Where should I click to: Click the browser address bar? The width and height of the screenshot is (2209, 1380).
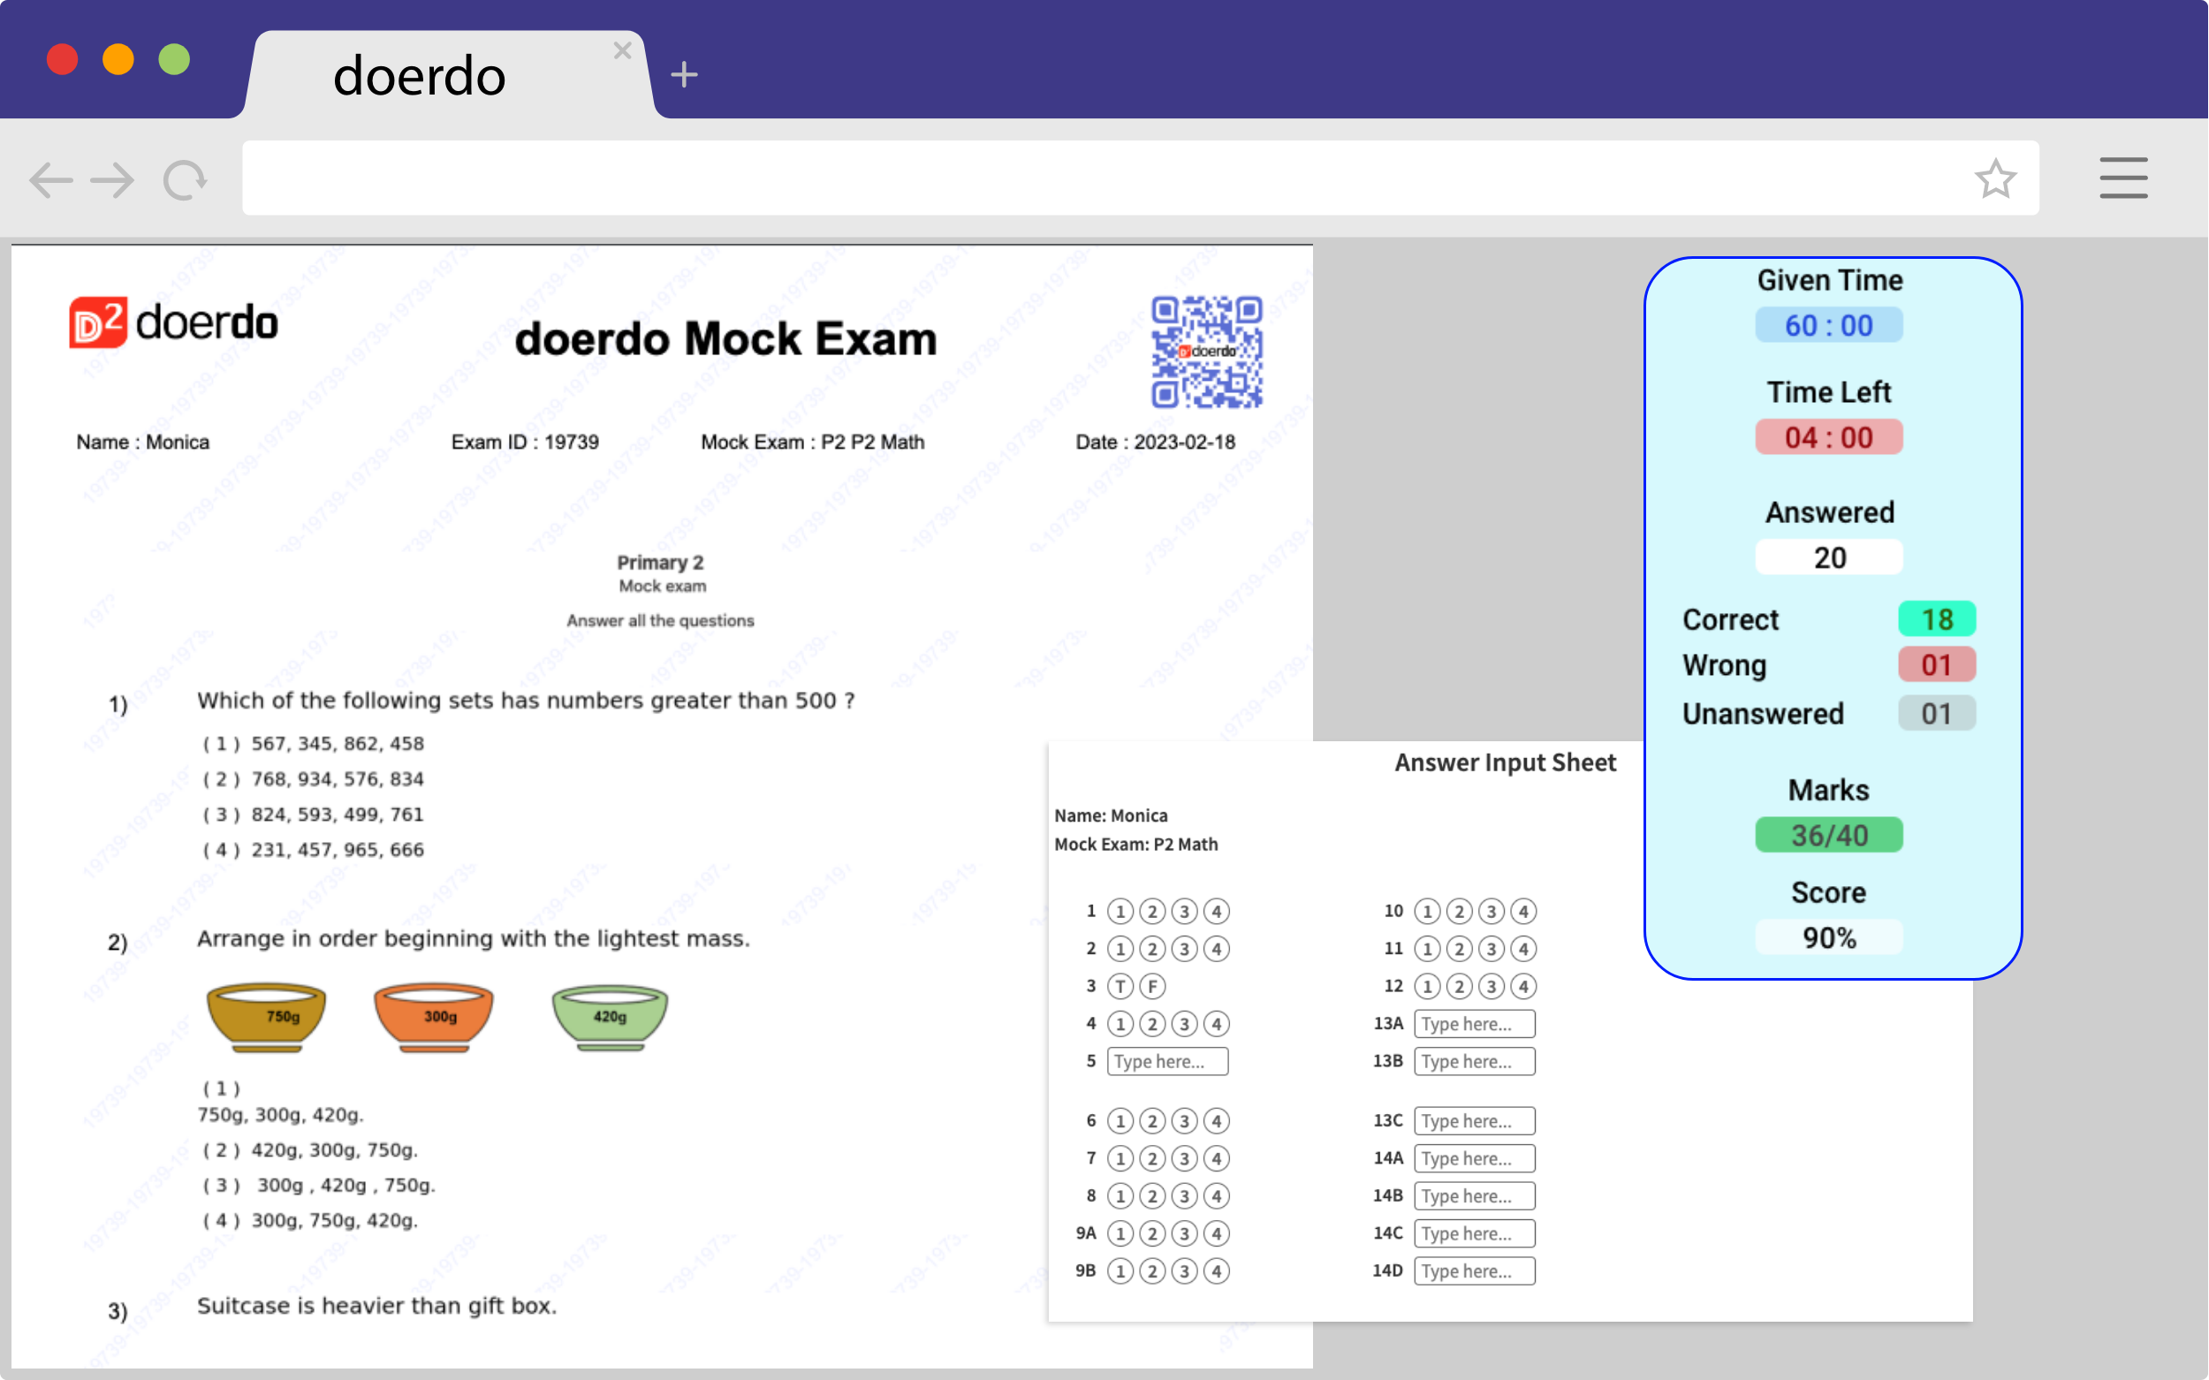(x=1096, y=178)
